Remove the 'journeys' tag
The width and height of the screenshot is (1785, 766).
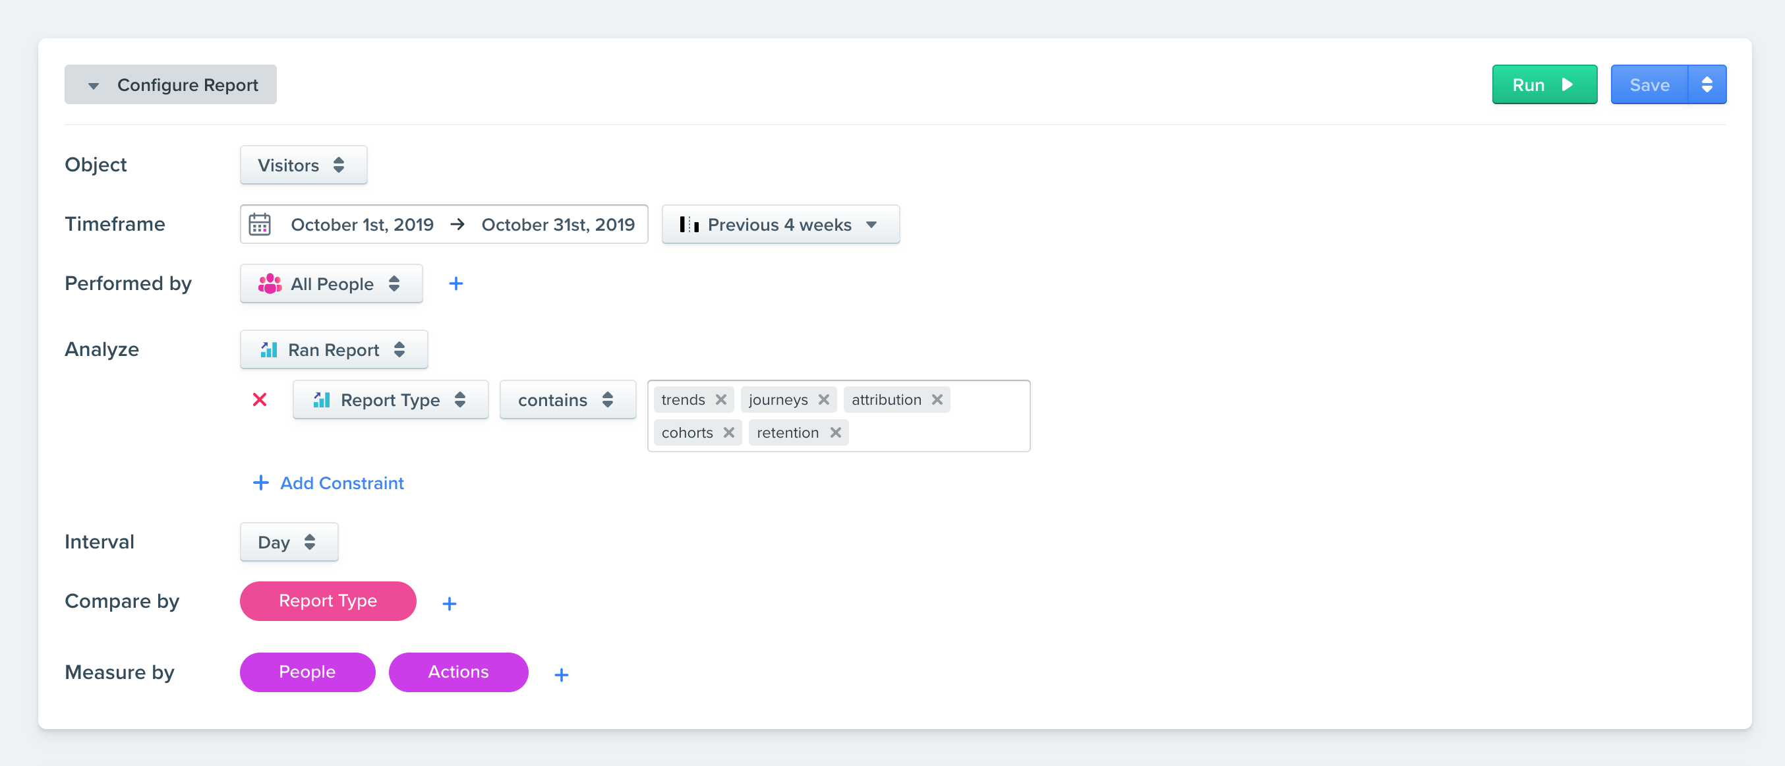(823, 399)
